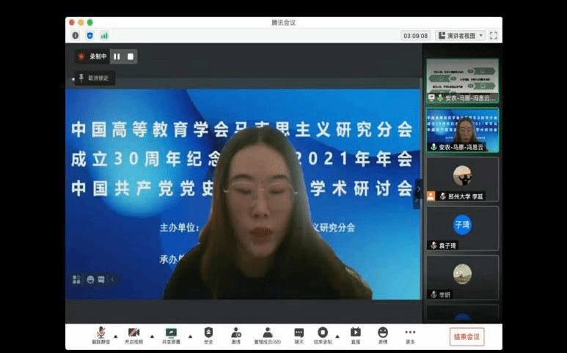Image resolution: width=567 pixels, height=353 pixels.
Task: Start screen sharing with 共享屏幕
Action: [x=171, y=335]
